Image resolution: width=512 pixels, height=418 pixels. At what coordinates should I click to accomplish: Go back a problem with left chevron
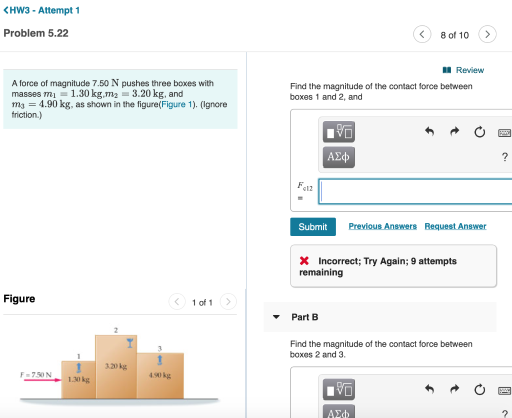pos(421,34)
